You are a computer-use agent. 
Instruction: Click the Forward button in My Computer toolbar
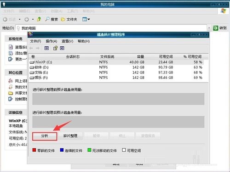[27, 19]
